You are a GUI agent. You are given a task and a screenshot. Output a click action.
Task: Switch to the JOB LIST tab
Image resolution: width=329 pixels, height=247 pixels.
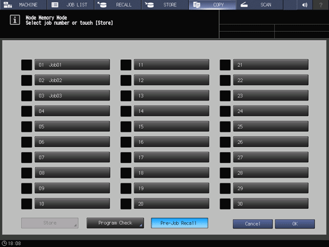pyautogui.click(x=71, y=4)
